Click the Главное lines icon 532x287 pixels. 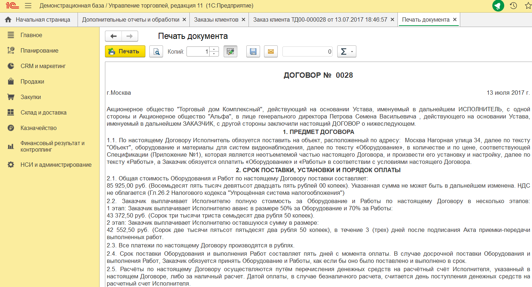pos(11,35)
